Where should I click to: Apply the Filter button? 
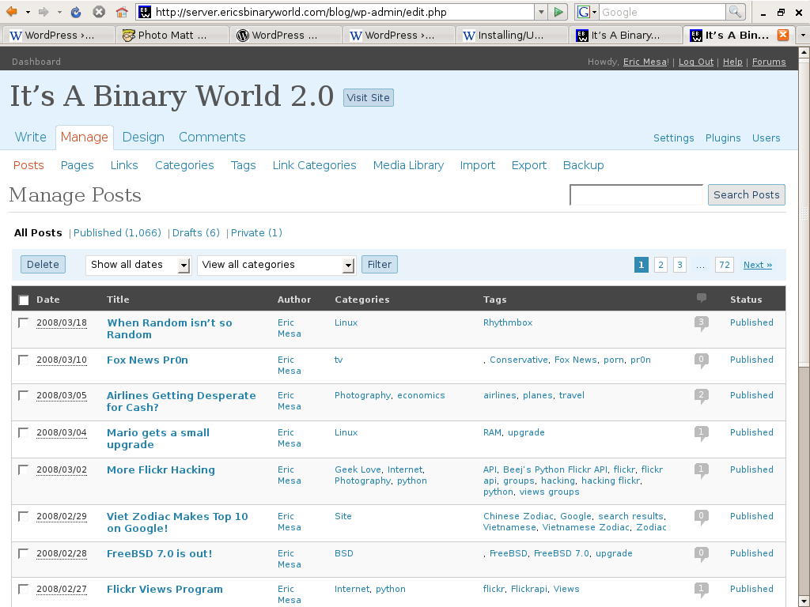(x=379, y=264)
